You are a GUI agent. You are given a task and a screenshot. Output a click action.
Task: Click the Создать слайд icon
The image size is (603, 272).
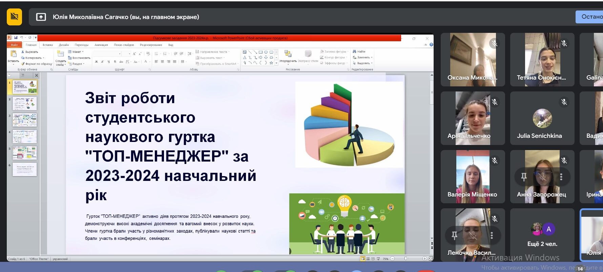61,54
